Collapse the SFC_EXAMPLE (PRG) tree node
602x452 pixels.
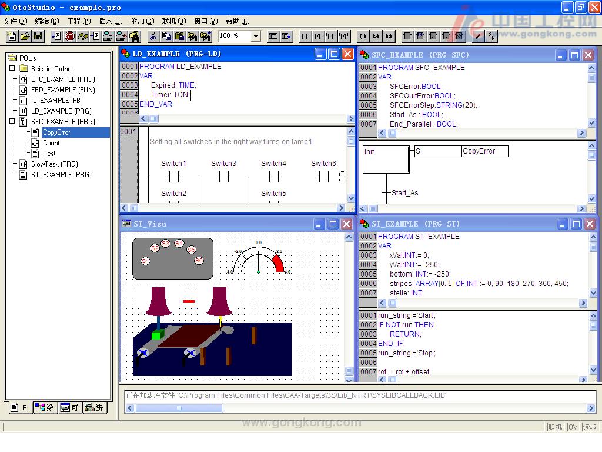12,122
